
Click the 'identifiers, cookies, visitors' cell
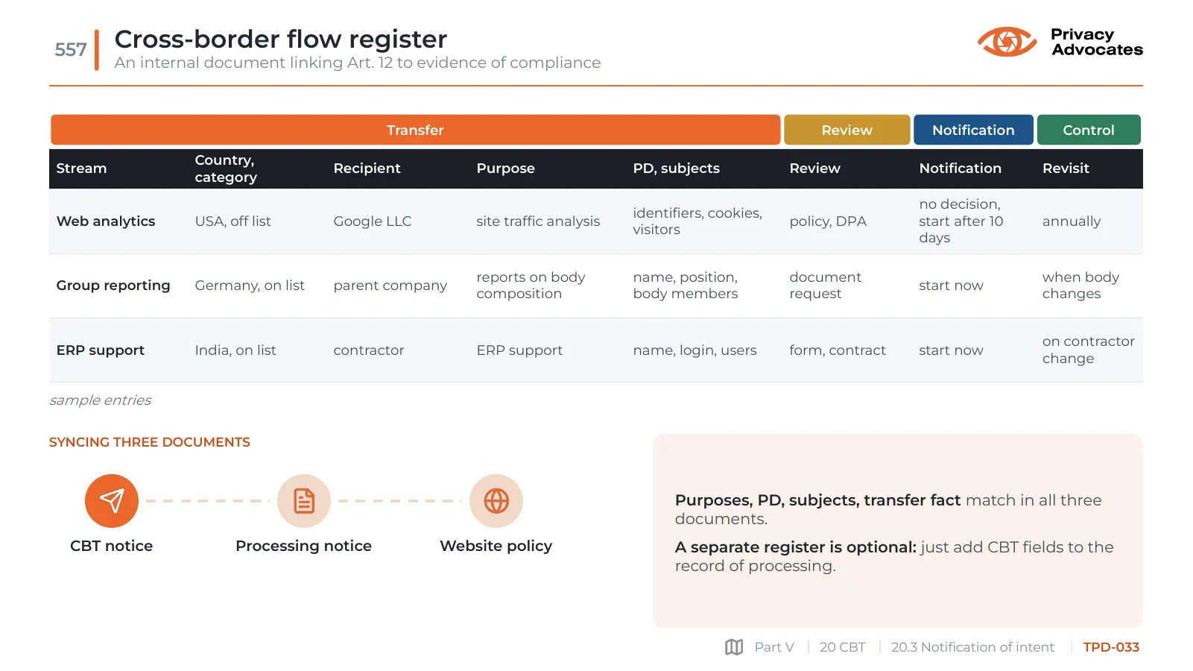click(697, 221)
